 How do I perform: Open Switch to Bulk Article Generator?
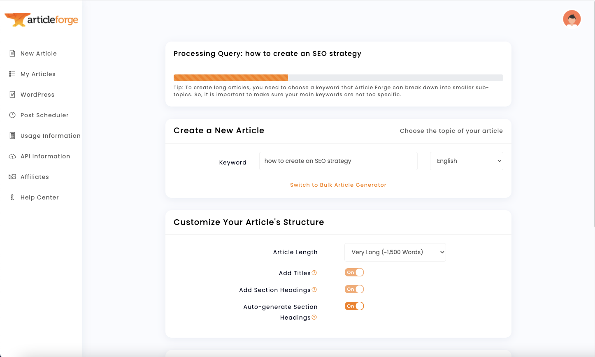[x=338, y=185]
